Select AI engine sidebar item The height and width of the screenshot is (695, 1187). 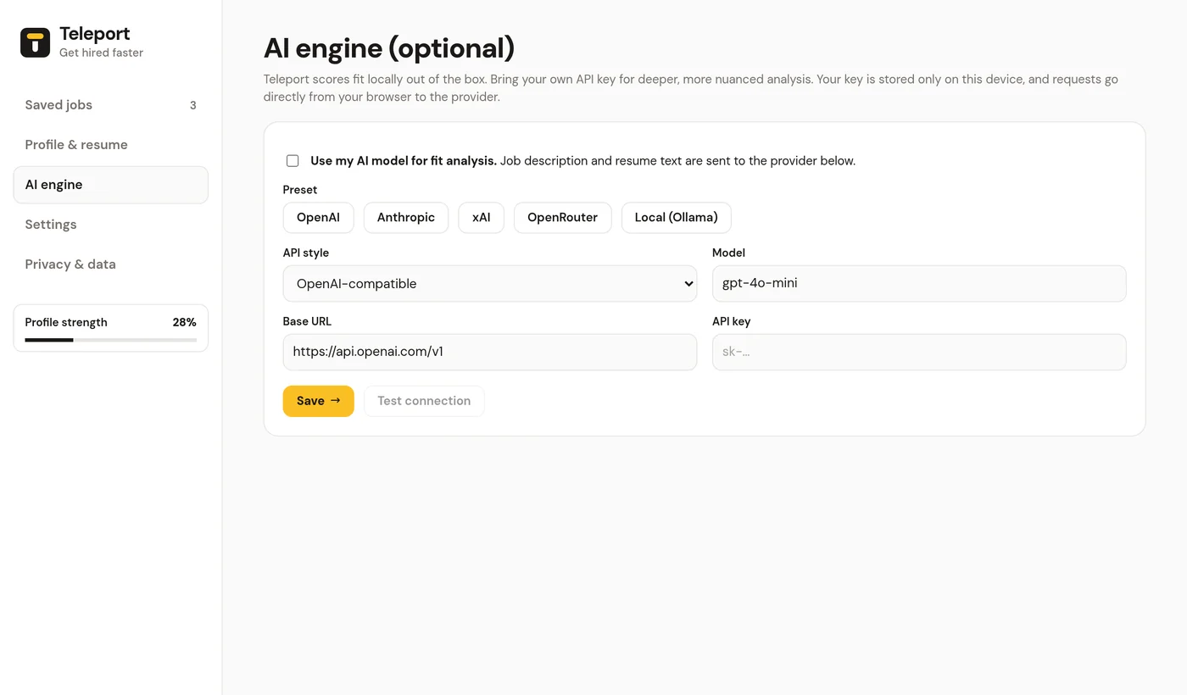point(111,185)
